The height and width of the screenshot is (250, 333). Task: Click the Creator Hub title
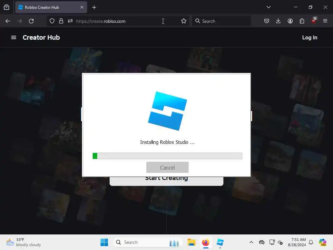coord(41,37)
